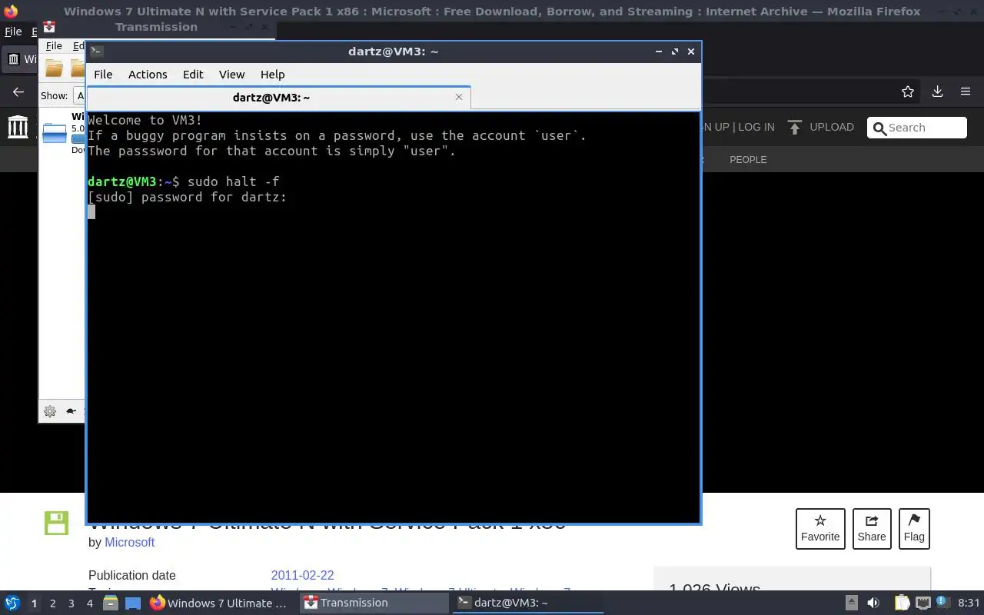984x615 pixels.
Task: Click the Share button
Action: pyautogui.click(x=872, y=529)
